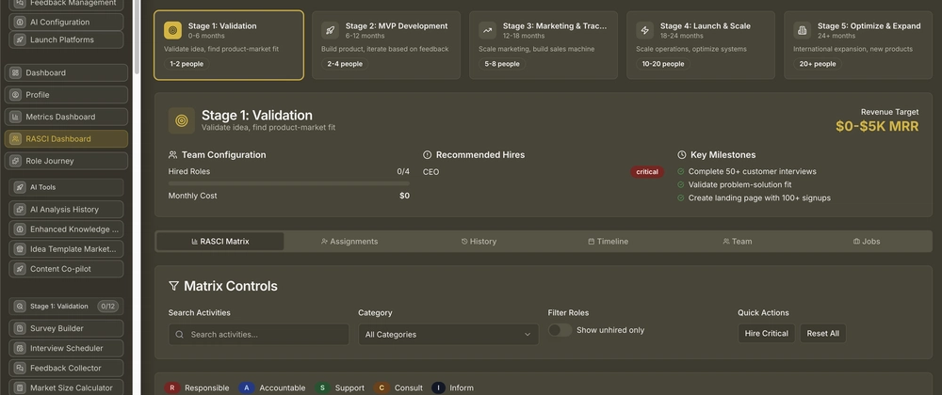Click critical badge next to CEO
942x395 pixels.
[647, 172]
